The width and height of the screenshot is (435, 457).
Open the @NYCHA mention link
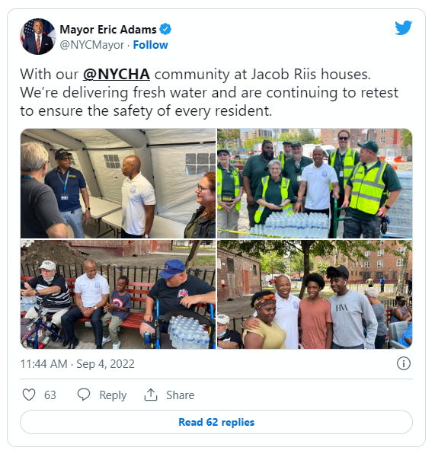(117, 74)
